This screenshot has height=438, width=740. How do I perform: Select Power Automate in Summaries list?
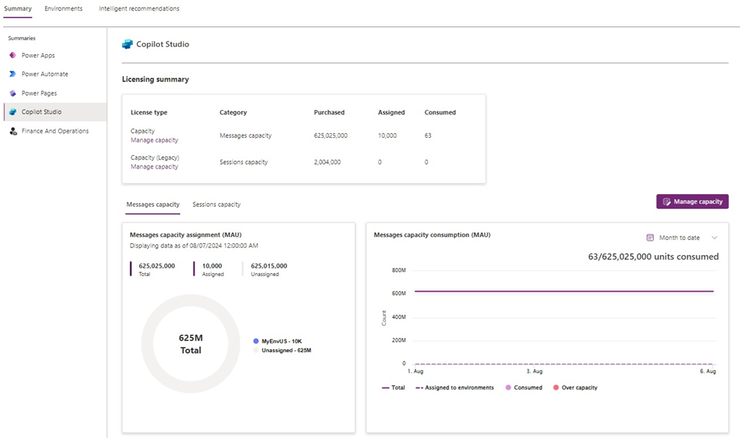coord(55,74)
